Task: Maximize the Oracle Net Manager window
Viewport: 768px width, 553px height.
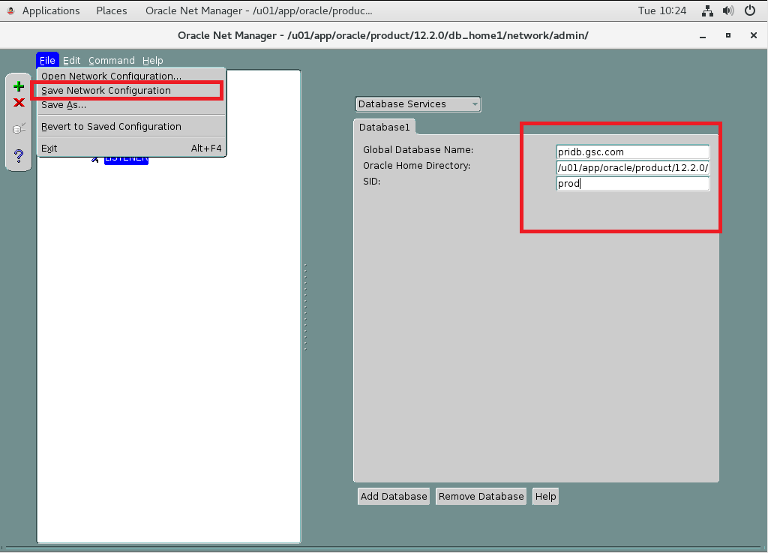Action: (728, 36)
